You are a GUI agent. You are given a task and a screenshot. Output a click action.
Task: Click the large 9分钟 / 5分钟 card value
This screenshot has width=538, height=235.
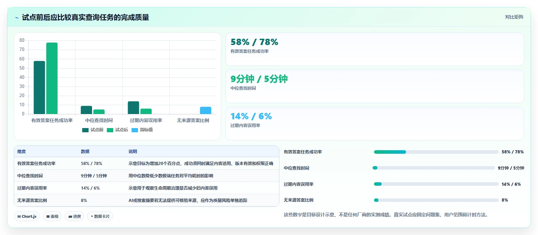[259, 79]
